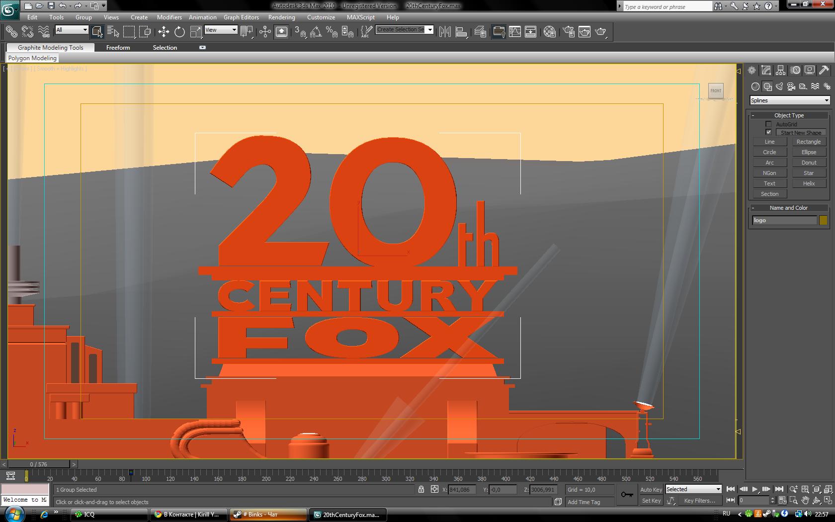Toggle keyboard shortcut override
Viewport: 835px width, 522px height.
point(281,32)
